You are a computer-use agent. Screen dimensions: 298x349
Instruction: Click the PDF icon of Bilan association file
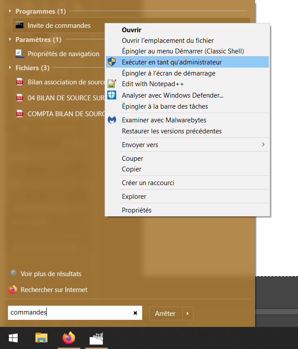[19, 82]
